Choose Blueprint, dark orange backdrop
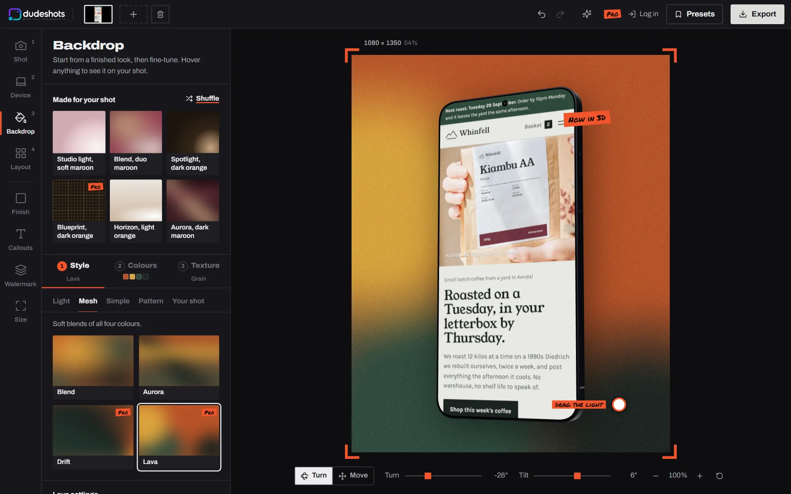This screenshot has height=494, width=791. coord(79,211)
